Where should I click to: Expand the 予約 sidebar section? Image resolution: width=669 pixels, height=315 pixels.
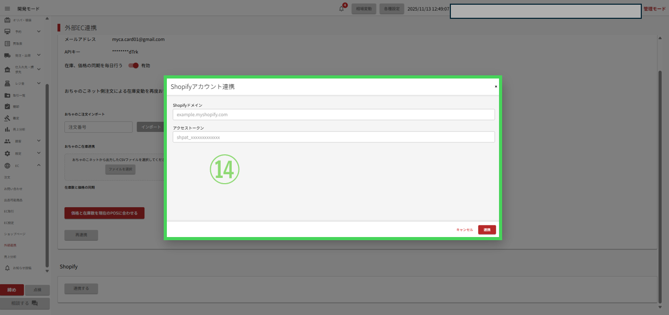[x=39, y=31]
